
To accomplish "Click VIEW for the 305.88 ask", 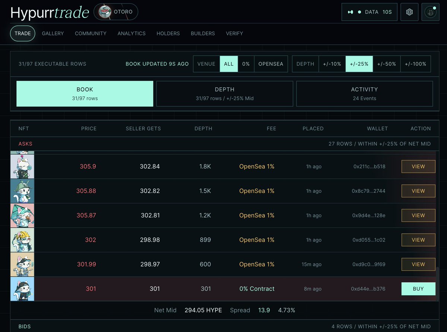I will point(418,191).
